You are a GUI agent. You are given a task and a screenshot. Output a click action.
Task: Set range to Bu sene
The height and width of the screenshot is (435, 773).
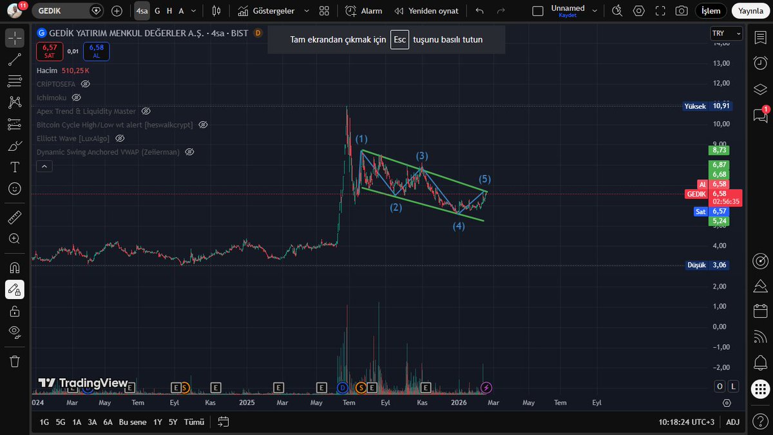pos(133,422)
